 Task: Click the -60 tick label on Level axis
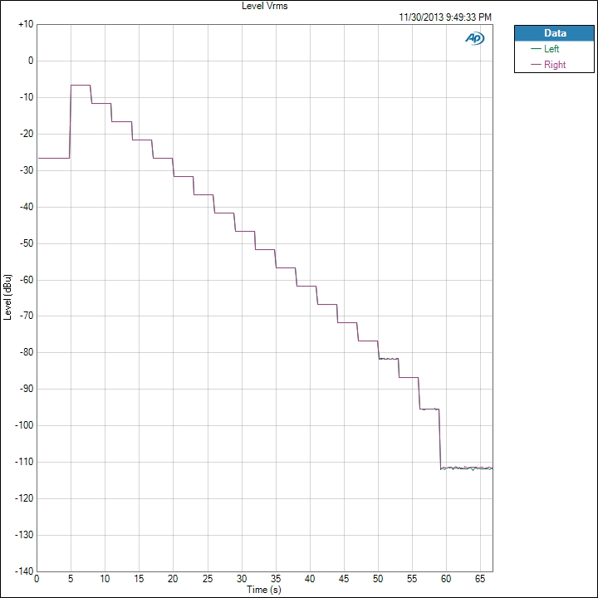click(x=24, y=279)
